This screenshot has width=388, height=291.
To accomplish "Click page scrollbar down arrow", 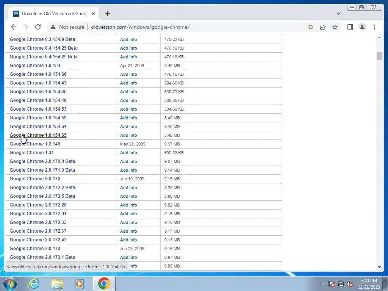I will (x=379, y=267).
